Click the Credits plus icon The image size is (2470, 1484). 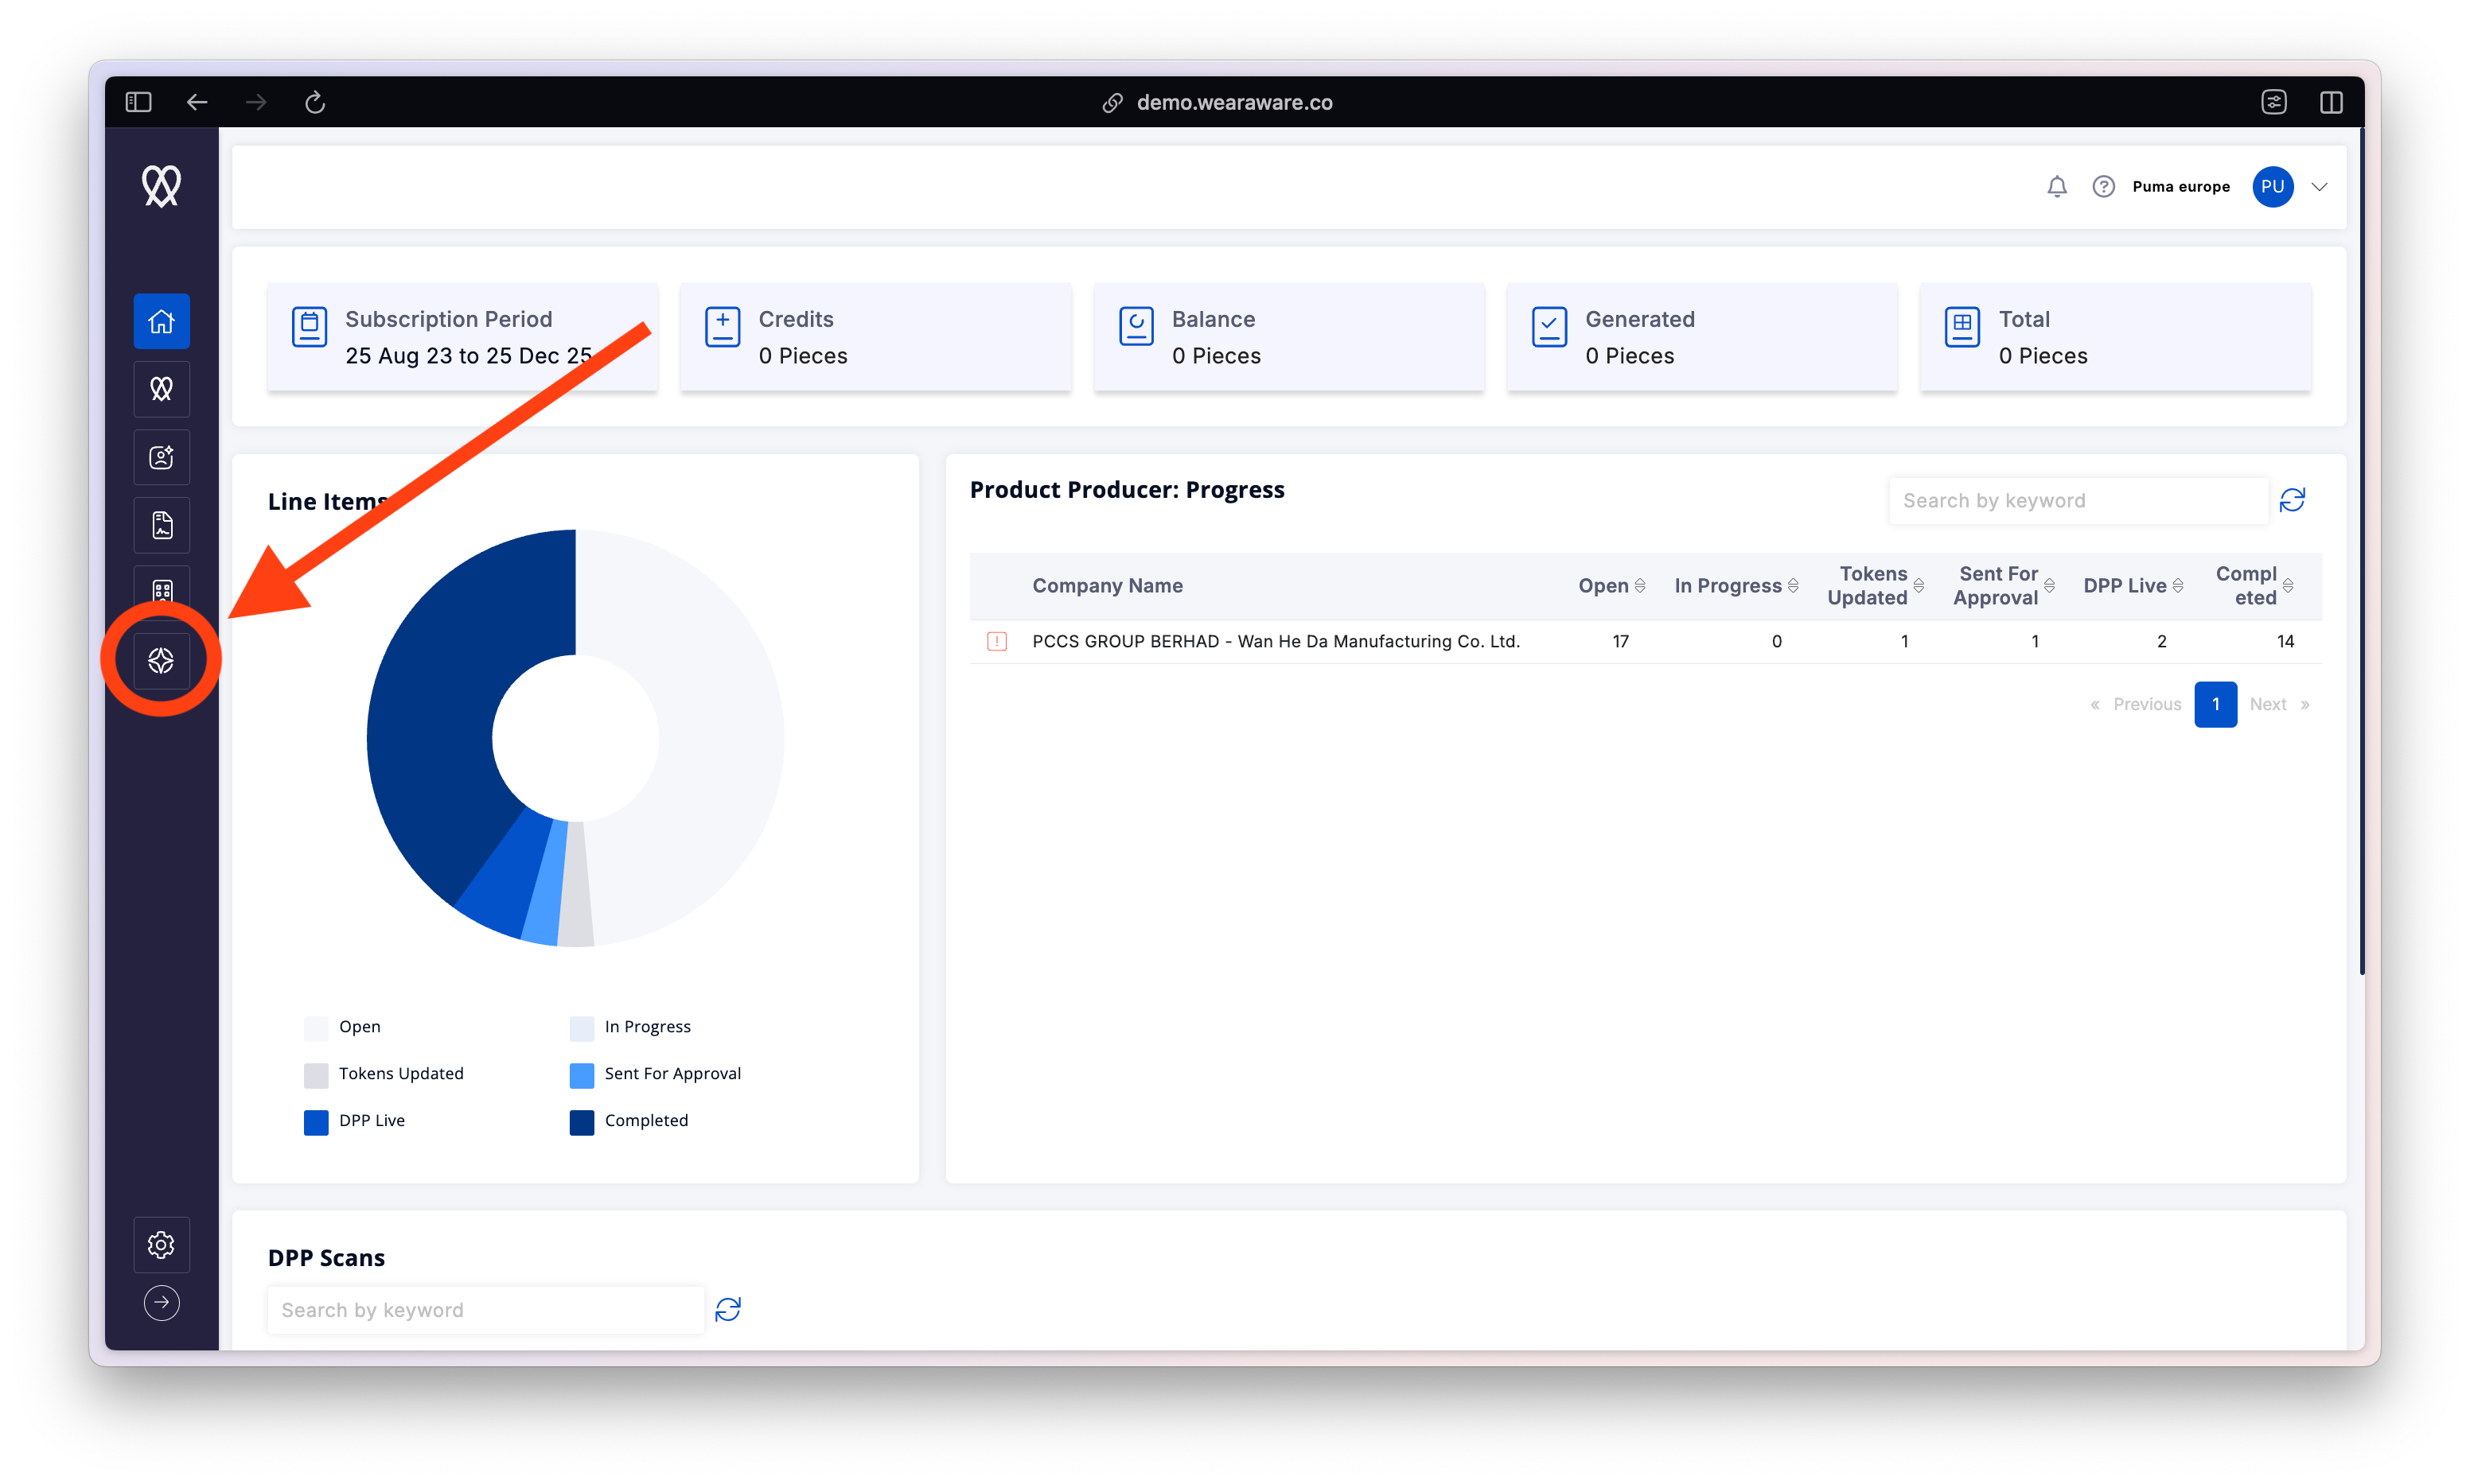[723, 327]
